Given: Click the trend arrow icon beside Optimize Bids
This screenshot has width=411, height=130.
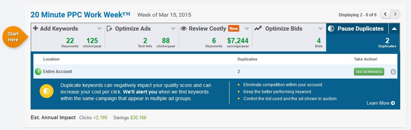Looking at the screenshot, I should pos(258,28).
